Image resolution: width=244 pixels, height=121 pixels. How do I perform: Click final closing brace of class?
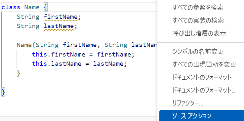tap(3, 92)
